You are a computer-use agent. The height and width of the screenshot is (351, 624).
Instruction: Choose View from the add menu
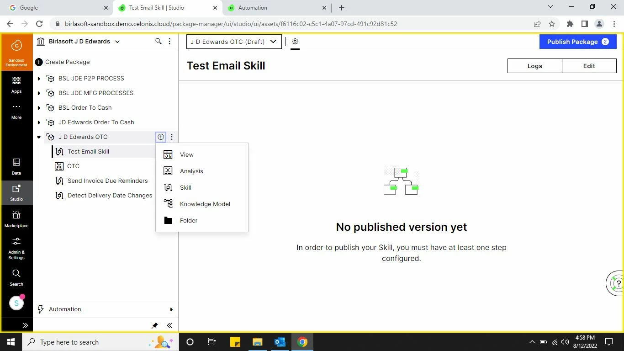coord(202,154)
